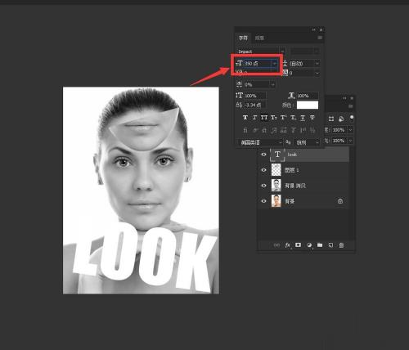This screenshot has width=409, height=350.
Task: Hide the 背景 layer
Action: tap(263, 201)
